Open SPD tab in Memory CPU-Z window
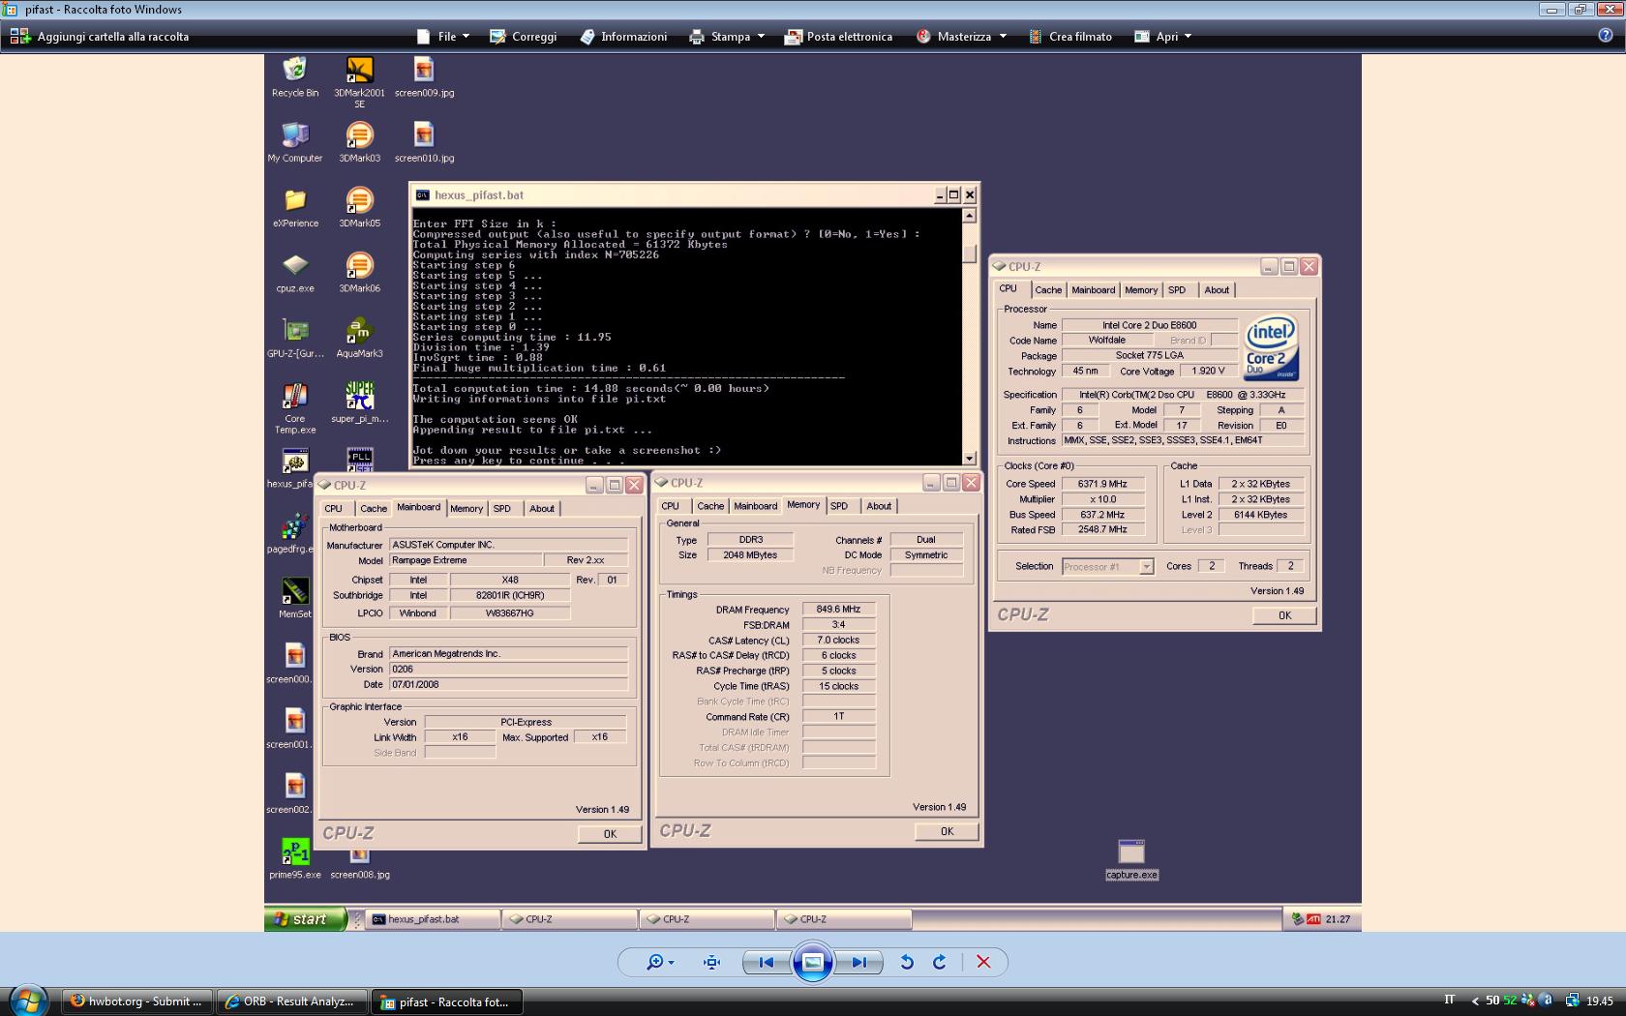 coord(839,506)
